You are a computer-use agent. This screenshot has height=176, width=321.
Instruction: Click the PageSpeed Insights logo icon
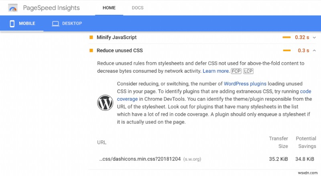click(x=13, y=8)
